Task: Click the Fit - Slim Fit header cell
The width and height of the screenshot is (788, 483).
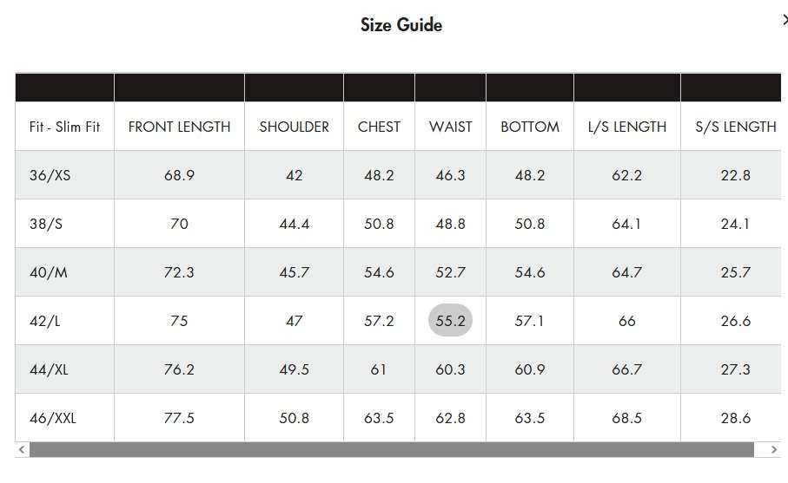Action: pos(65,127)
